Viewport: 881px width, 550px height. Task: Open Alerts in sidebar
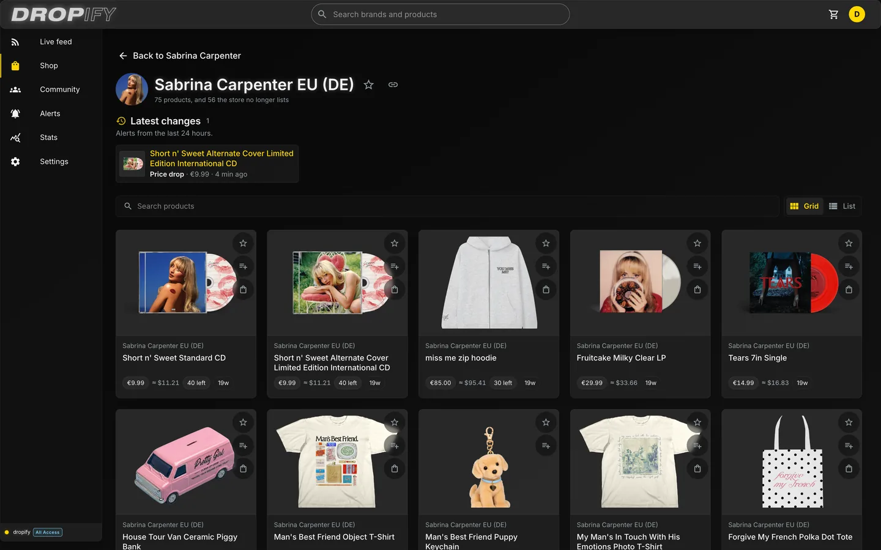[51, 114]
